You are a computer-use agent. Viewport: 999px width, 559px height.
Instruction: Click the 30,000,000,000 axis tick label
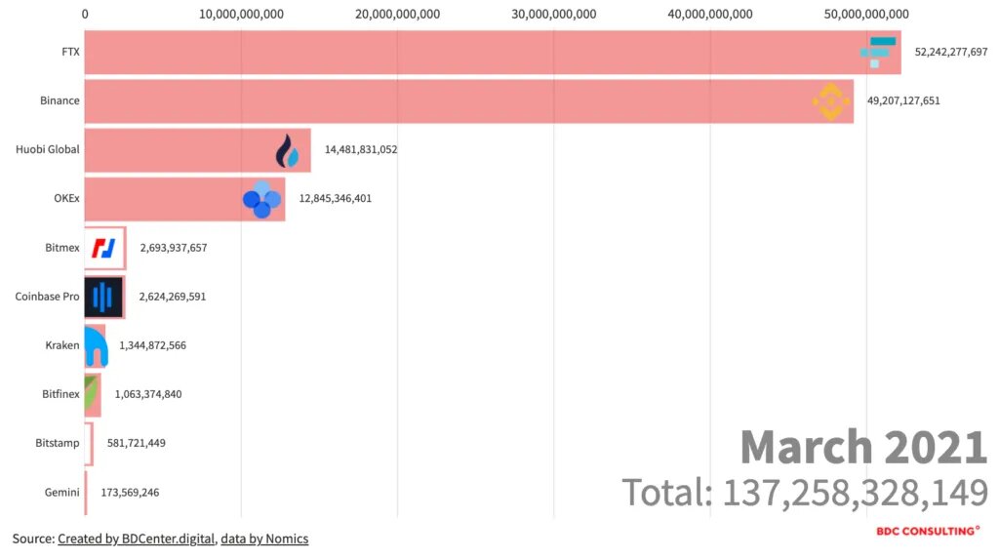[x=554, y=14]
